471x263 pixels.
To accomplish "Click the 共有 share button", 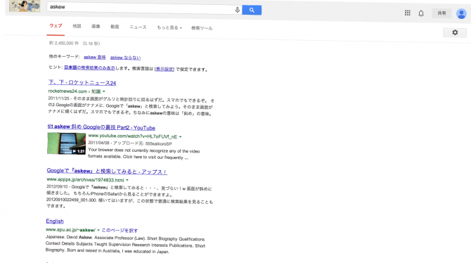I will [441, 13].
